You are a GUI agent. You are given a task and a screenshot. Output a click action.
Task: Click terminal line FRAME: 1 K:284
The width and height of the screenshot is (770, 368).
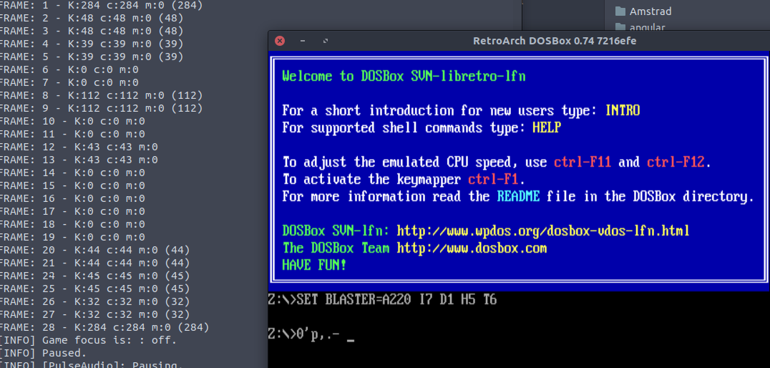coord(101,6)
